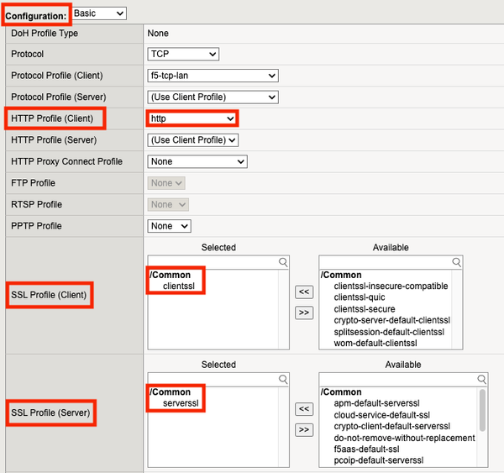The image size is (504, 473).
Task: Select serverssl in the Selected list
Action: tap(181, 403)
